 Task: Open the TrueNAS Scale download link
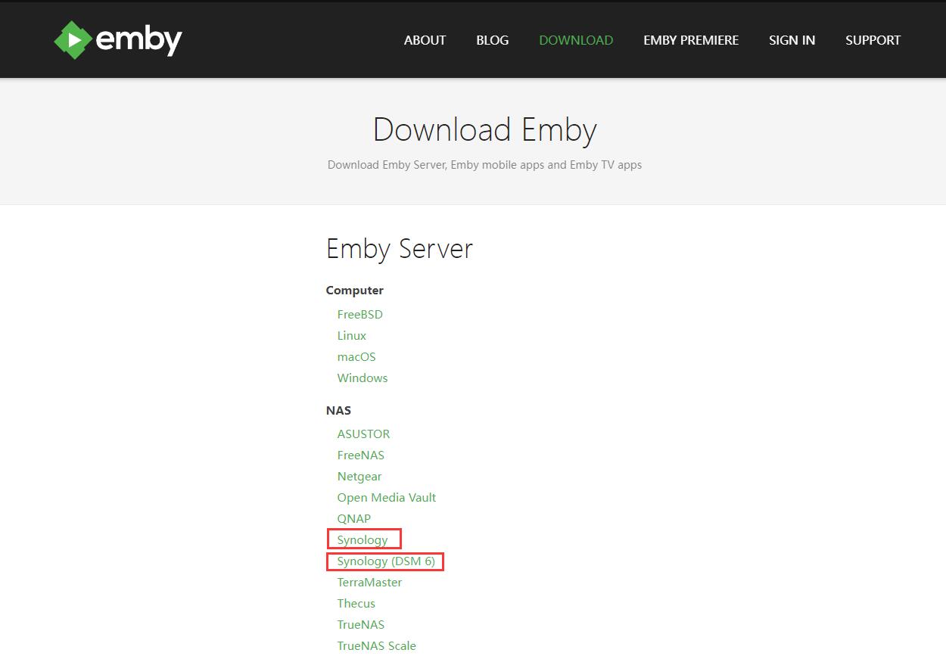click(x=376, y=645)
